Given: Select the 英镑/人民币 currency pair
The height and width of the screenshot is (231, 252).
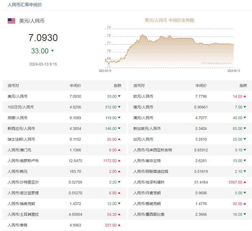Looking at the screenshot, I should coord(18,118).
